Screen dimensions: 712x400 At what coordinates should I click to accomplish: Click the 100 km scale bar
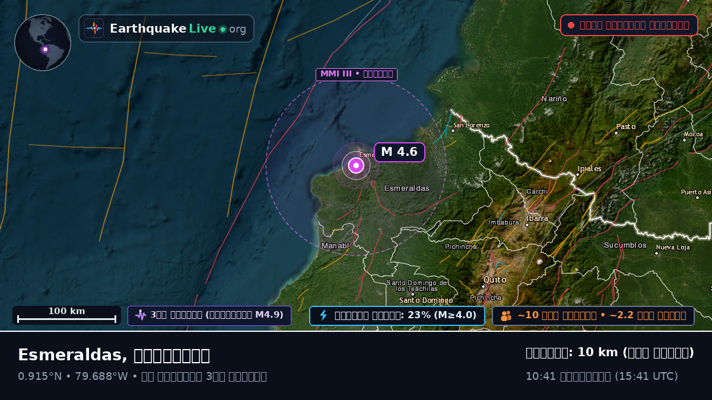coord(66,315)
